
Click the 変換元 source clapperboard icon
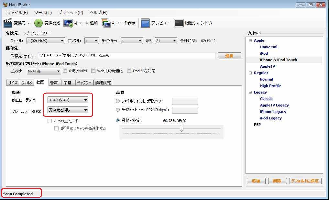(x=8, y=23)
